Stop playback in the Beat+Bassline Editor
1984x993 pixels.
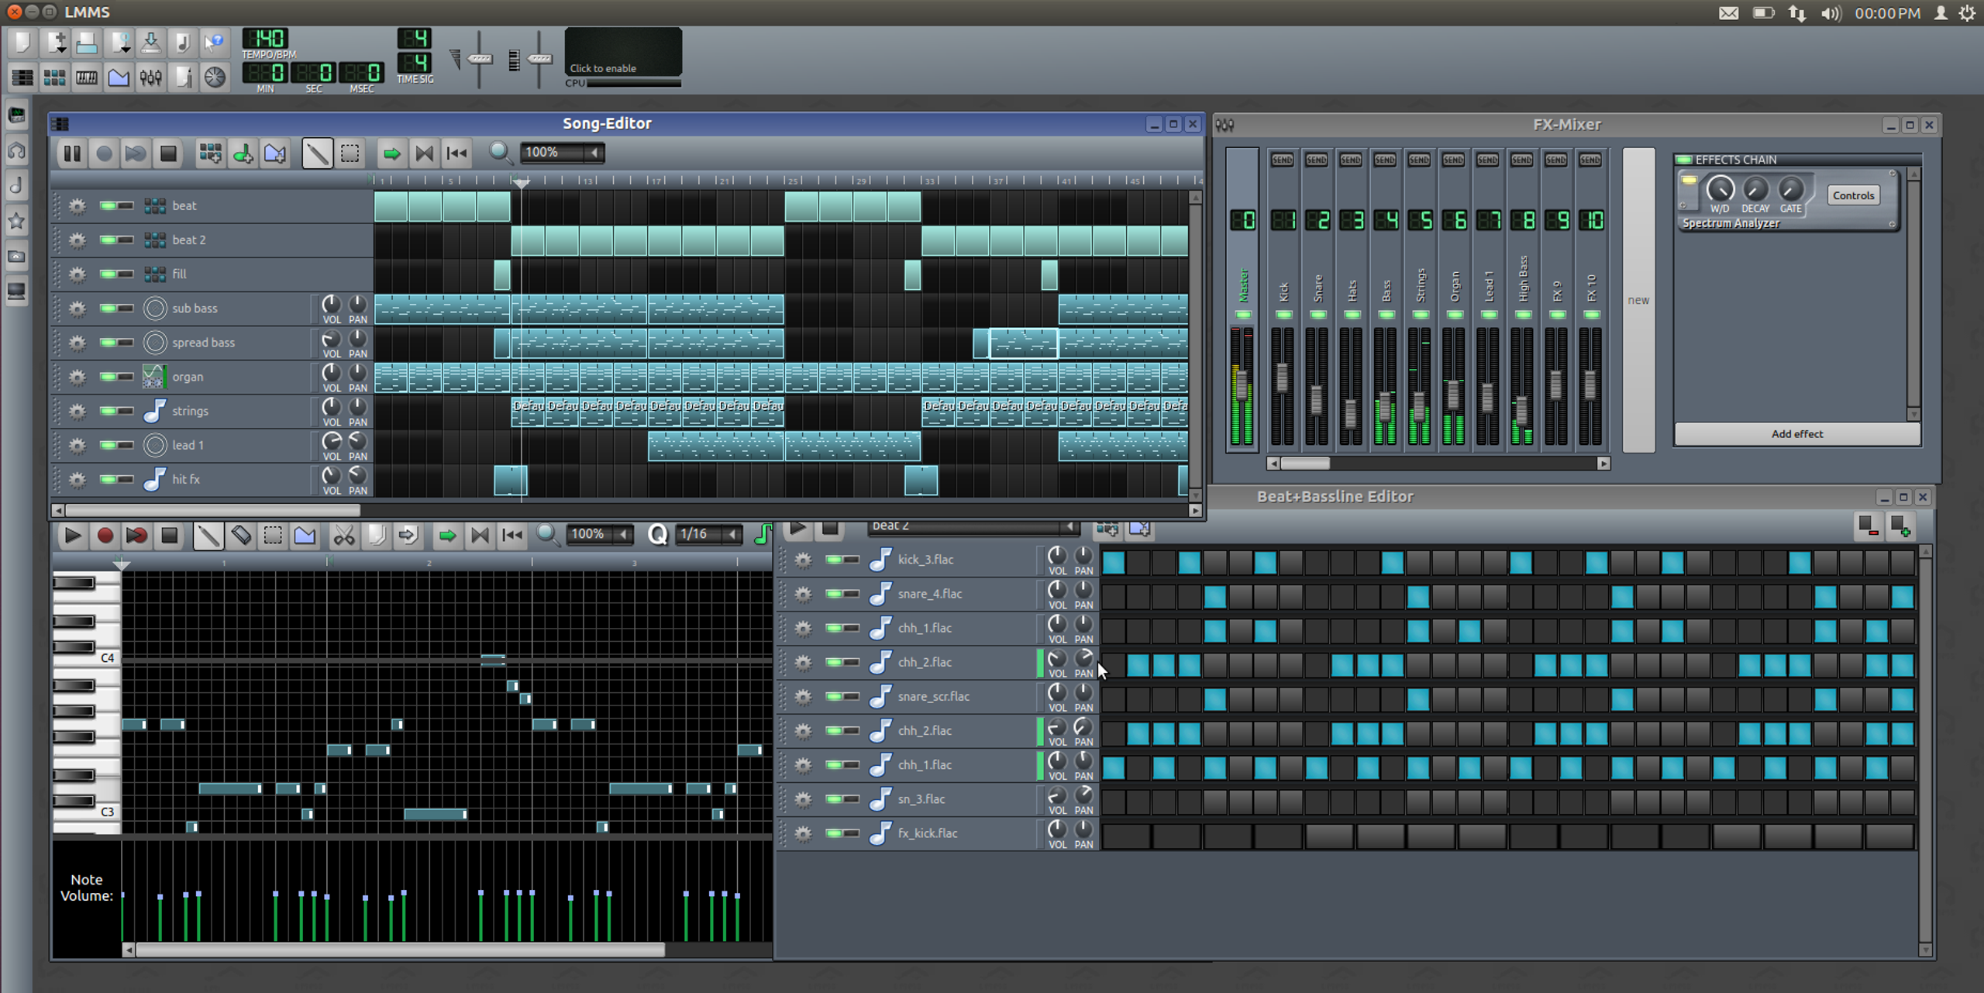pos(831,529)
